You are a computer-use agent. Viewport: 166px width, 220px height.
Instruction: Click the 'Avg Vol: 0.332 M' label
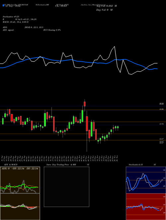(x=107, y=6)
